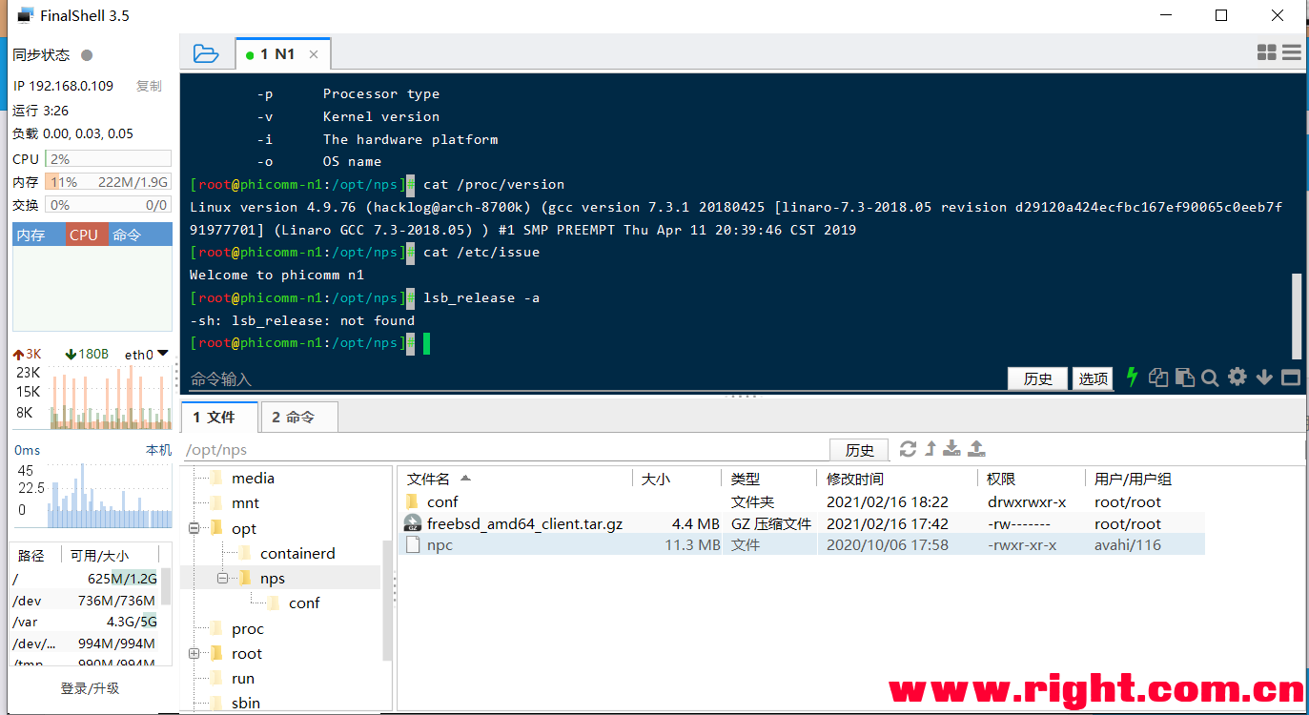Select the media folder in the tree
The height and width of the screenshot is (715, 1309).
[253, 478]
